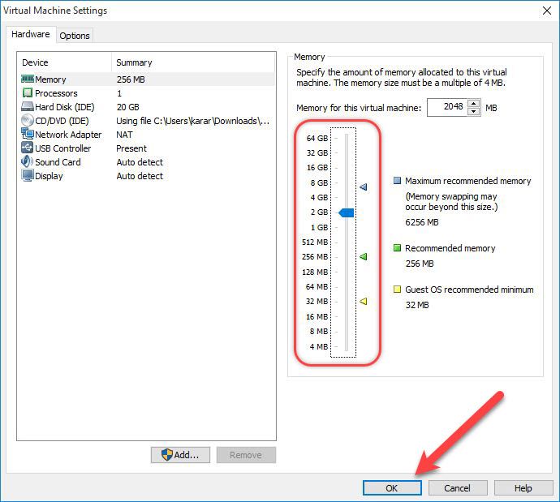Click the yellow guest OS minimum marker

(364, 301)
